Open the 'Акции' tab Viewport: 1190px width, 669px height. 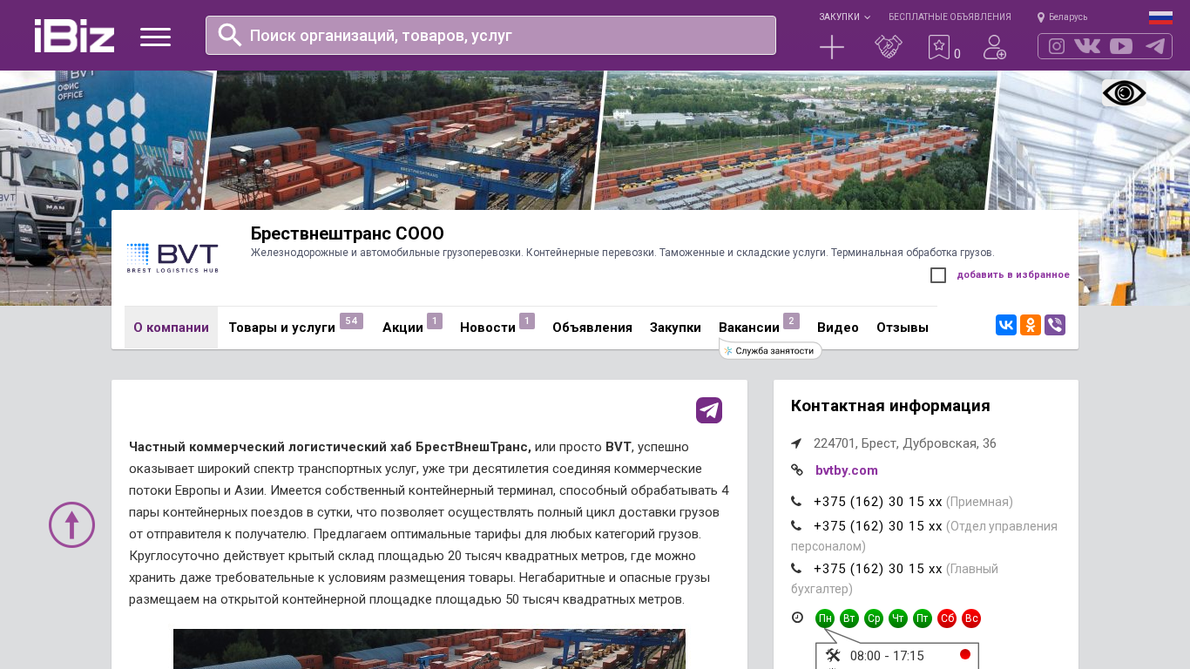coord(402,328)
